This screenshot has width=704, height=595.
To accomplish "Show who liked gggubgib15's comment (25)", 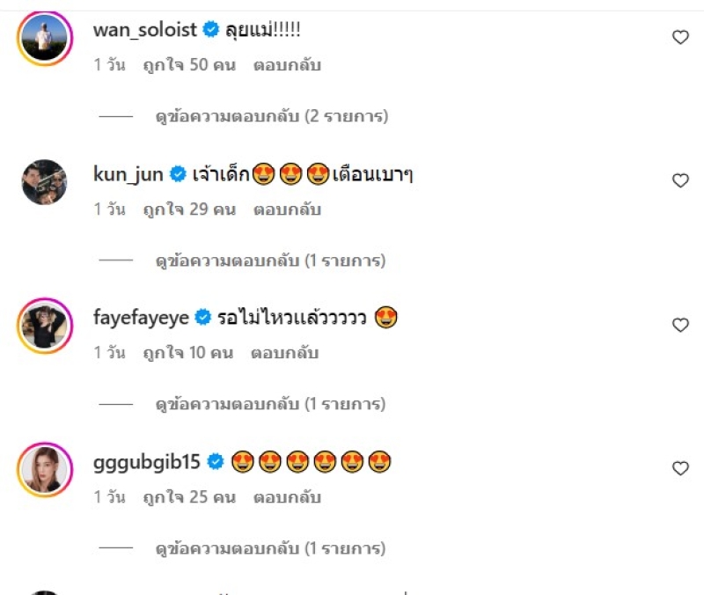I will [x=189, y=497].
